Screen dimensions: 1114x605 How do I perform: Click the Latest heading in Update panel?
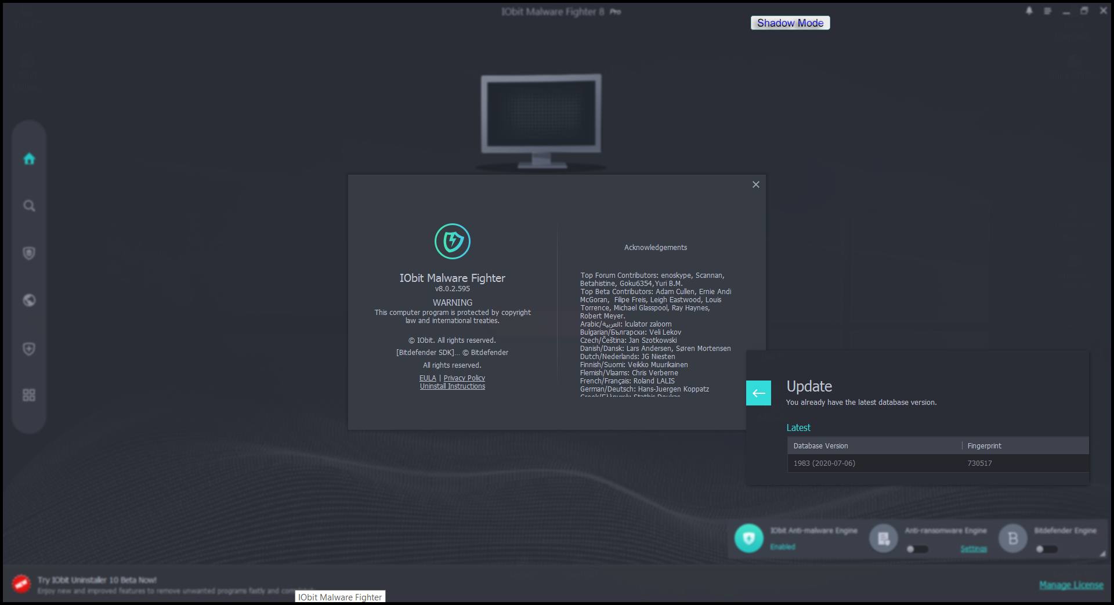[798, 428]
